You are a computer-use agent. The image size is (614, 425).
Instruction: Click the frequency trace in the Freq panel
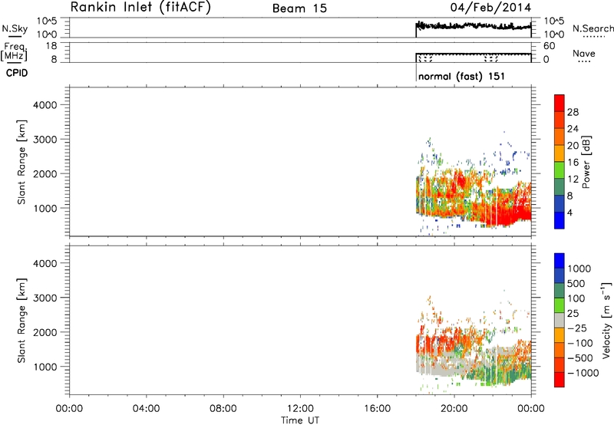pyautogui.click(x=473, y=54)
